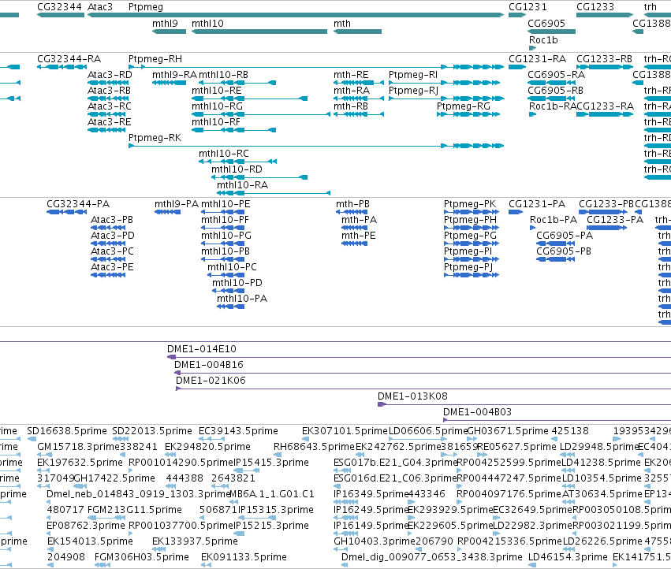Select EST EK133937.5prime
Screen dimensions: 671x569
pos(195,541)
